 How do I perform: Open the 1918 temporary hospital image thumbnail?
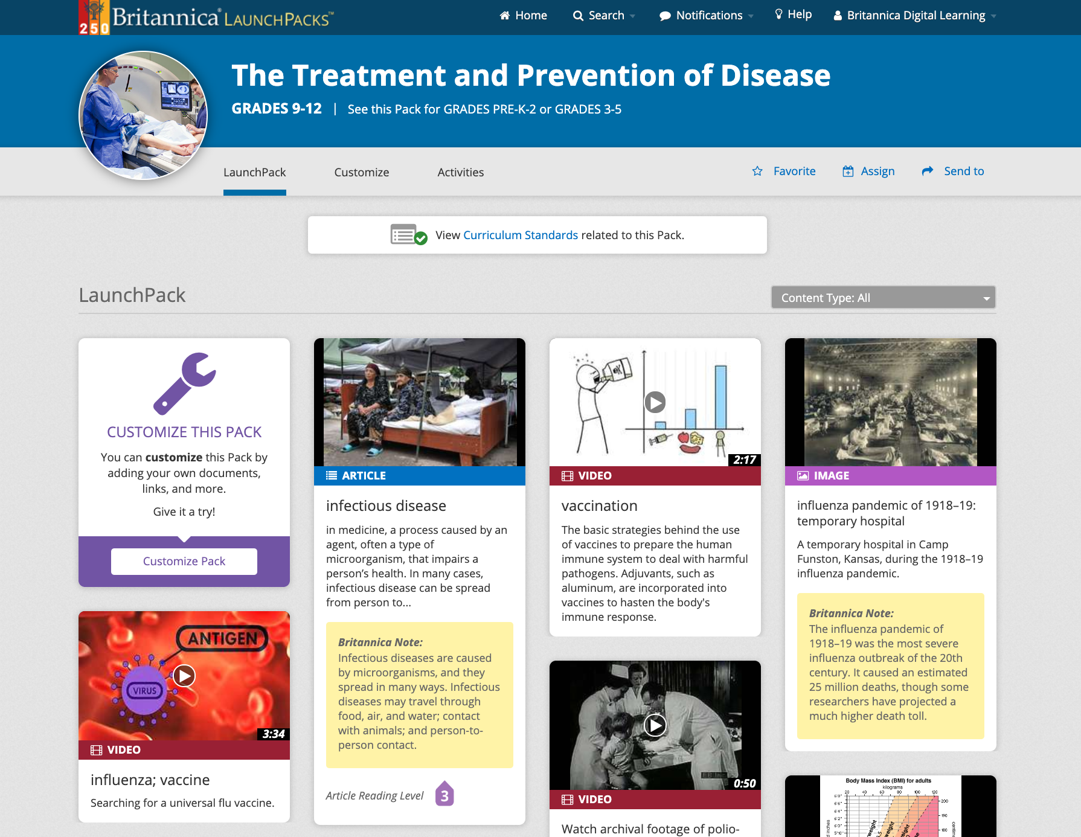coord(891,402)
